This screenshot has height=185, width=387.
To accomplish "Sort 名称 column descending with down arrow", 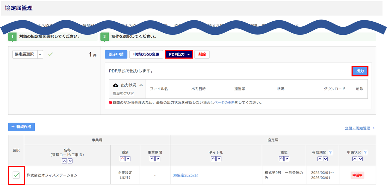I will [x=70, y=161].
